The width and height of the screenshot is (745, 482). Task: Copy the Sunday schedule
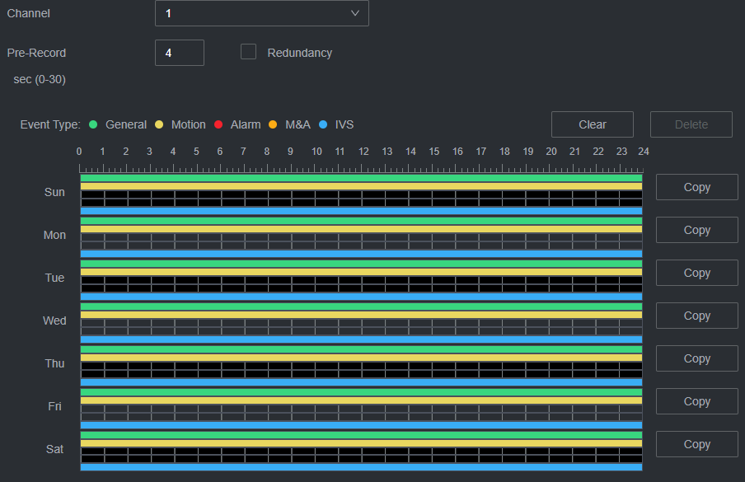pos(696,187)
